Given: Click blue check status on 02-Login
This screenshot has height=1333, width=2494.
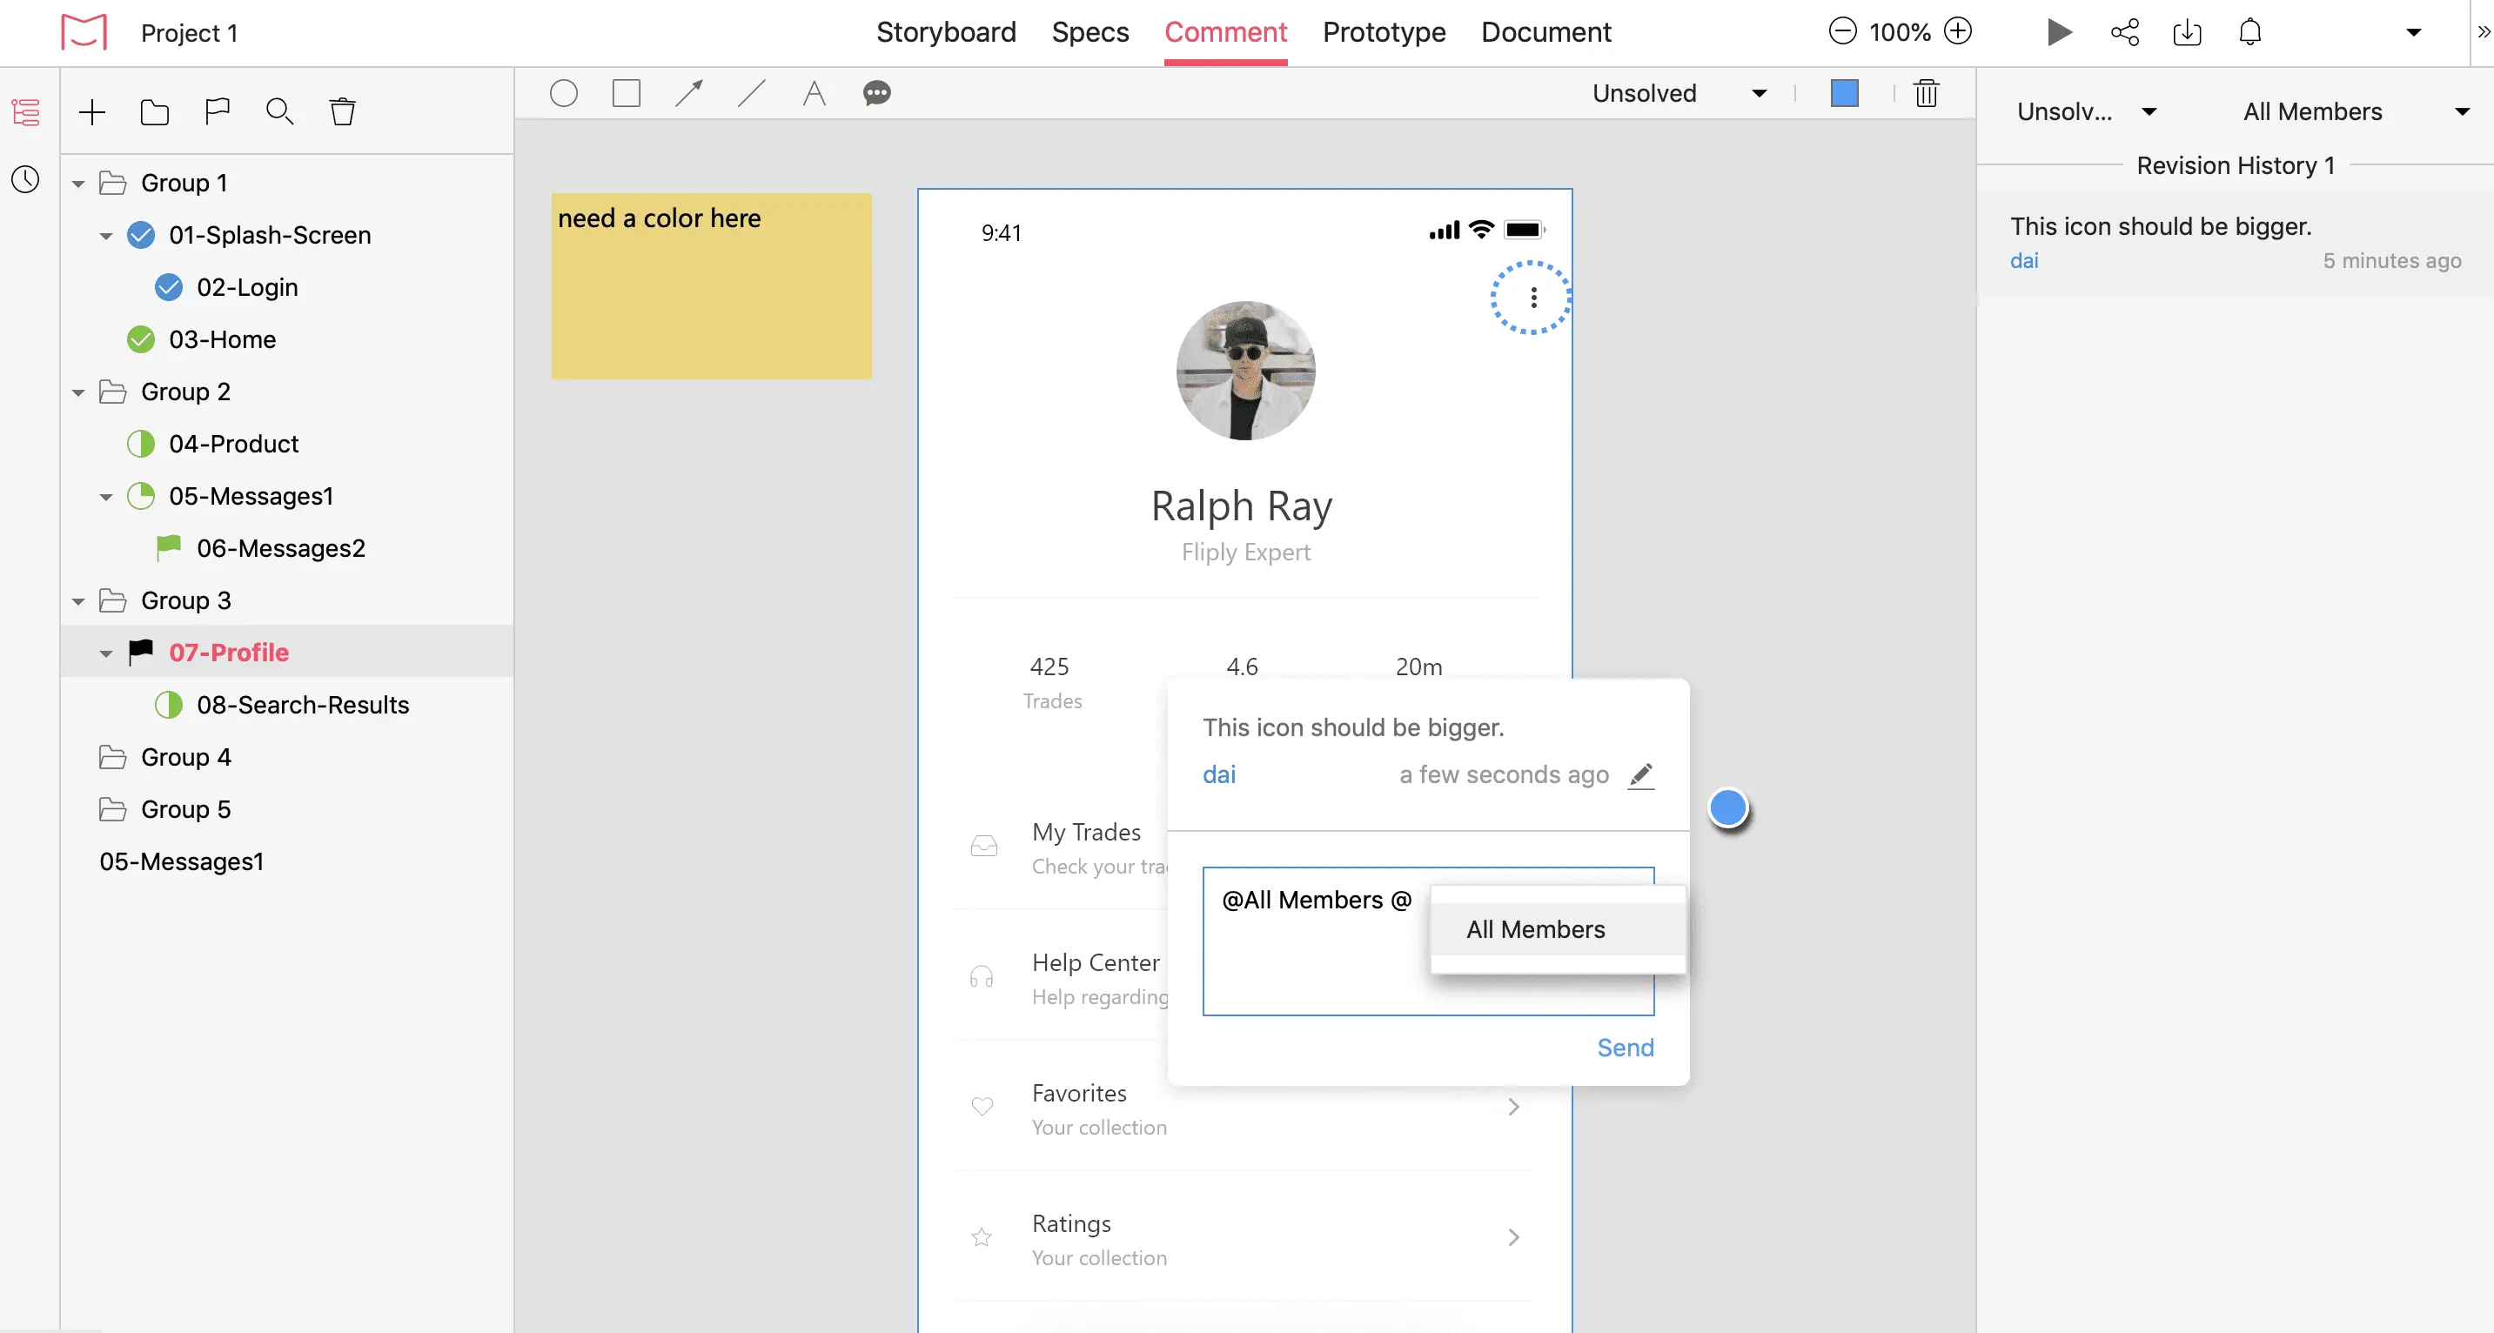Looking at the screenshot, I should (169, 287).
